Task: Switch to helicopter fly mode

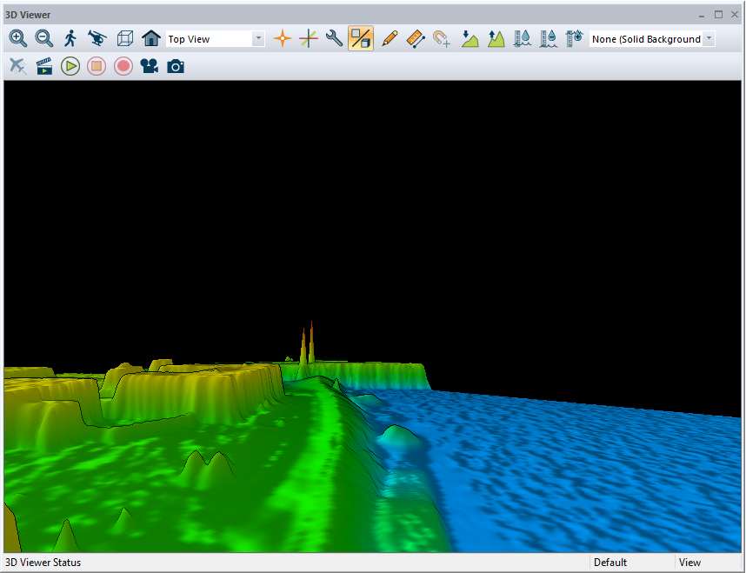Action: tap(97, 38)
